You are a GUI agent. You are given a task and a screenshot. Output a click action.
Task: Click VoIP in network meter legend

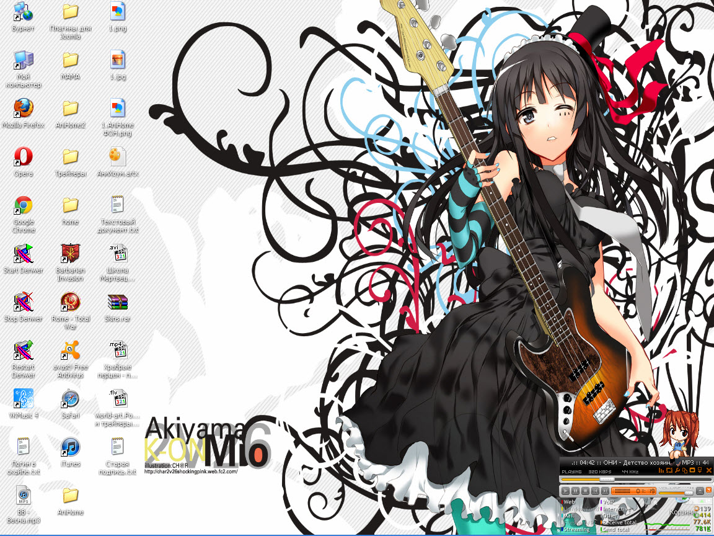[x=609, y=502]
